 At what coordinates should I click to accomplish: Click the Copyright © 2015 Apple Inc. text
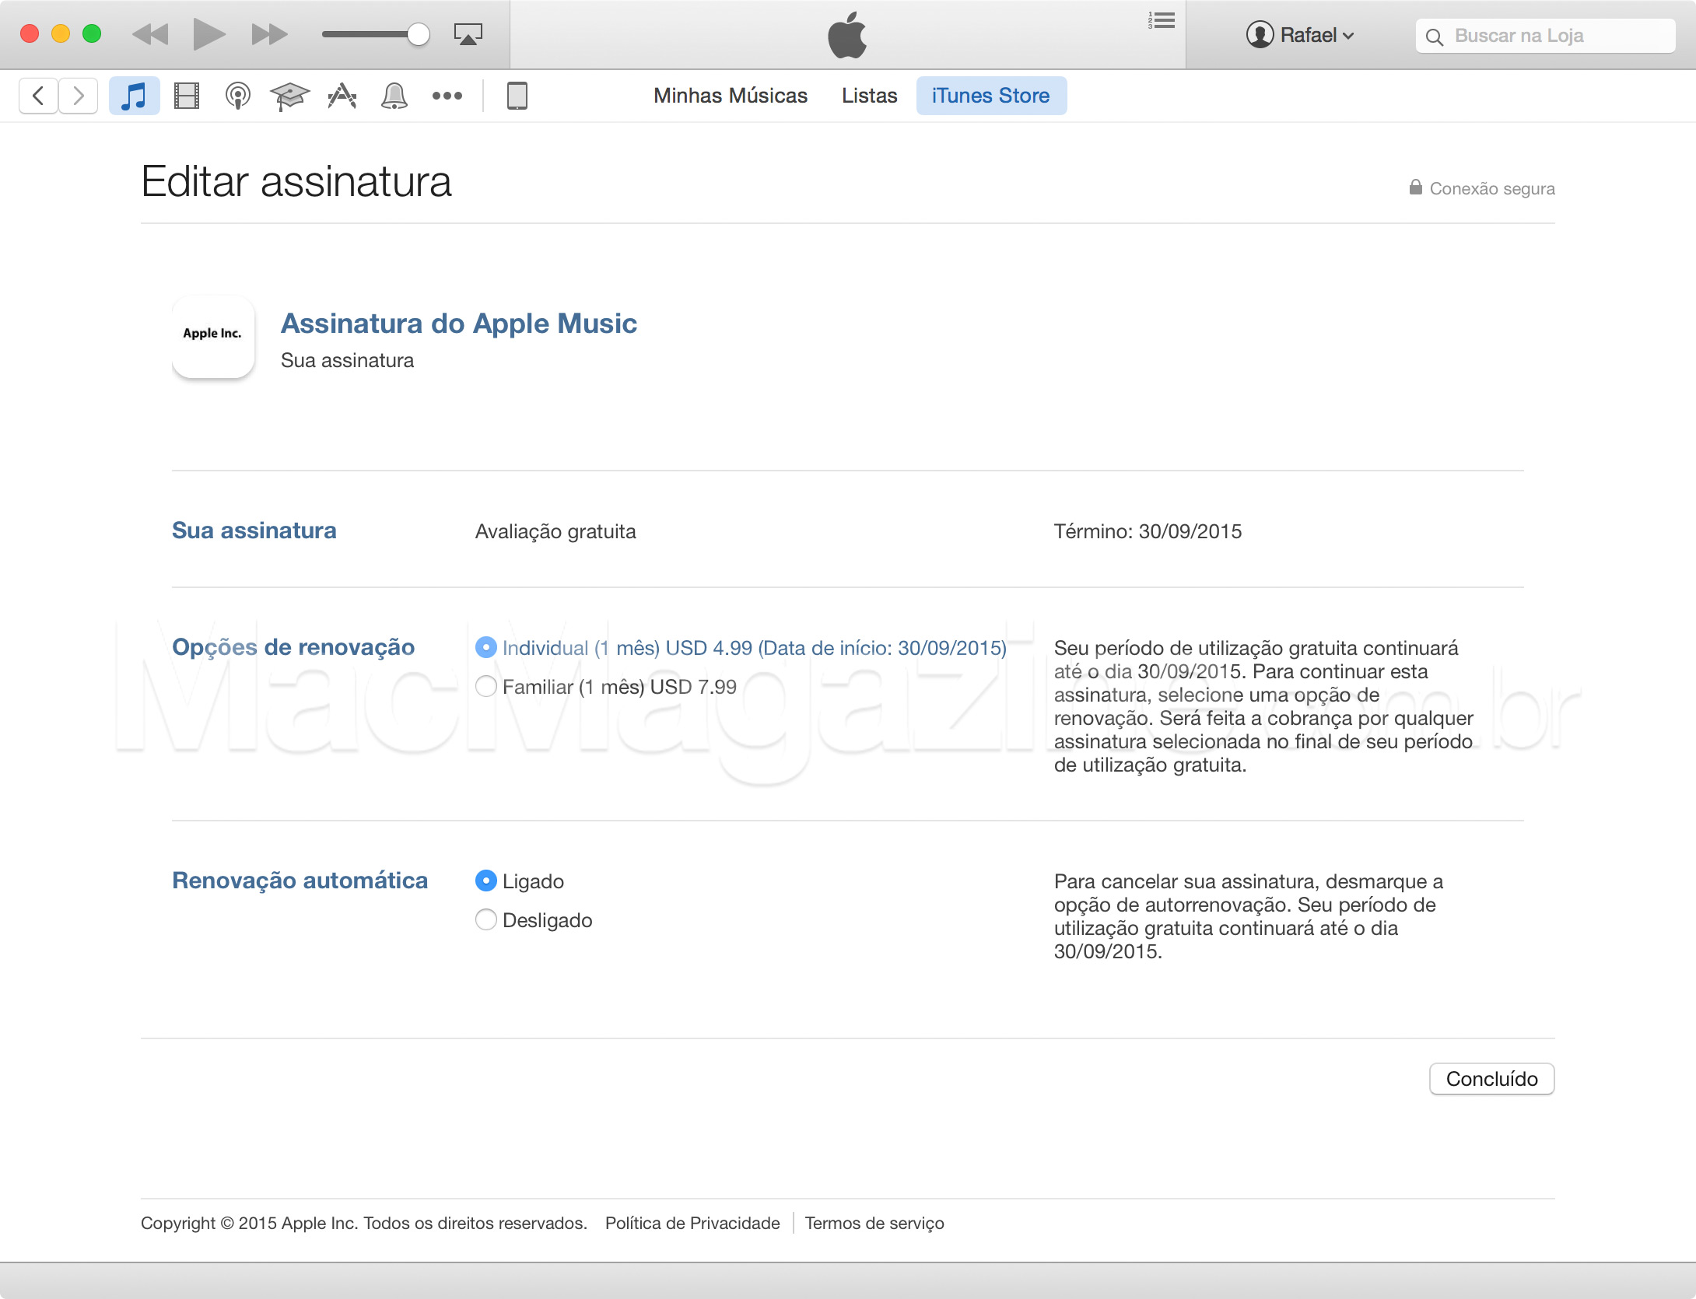click(364, 1223)
